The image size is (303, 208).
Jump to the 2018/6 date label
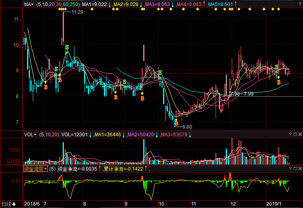pos(32,204)
